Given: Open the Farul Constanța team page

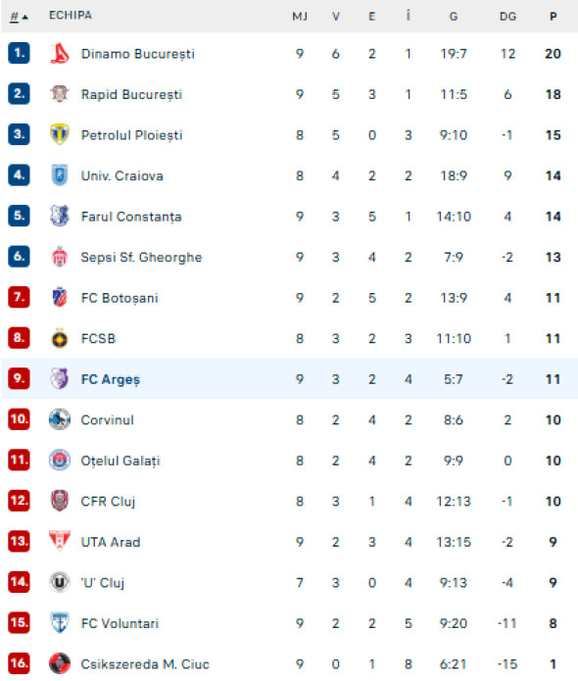Looking at the screenshot, I should point(131,217).
